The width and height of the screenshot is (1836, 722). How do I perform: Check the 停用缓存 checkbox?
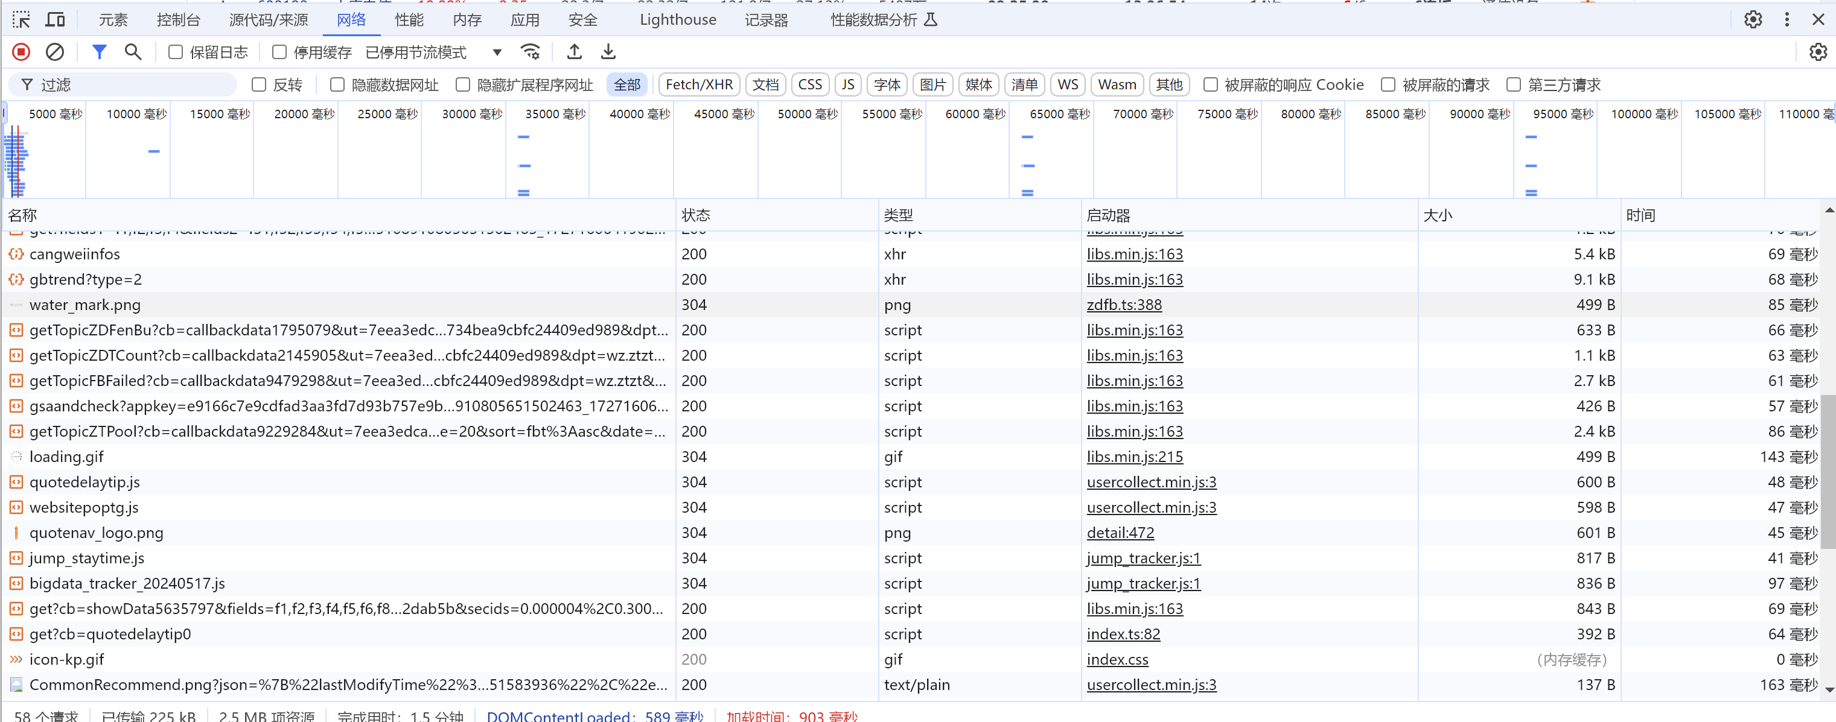coord(279,52)
